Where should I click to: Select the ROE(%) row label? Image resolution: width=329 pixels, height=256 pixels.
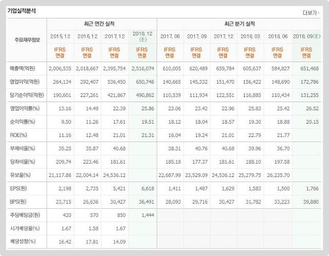point(19,135)
